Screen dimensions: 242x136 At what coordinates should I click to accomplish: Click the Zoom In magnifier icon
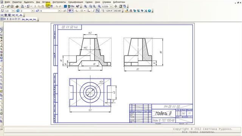click(x=90, y=6)
